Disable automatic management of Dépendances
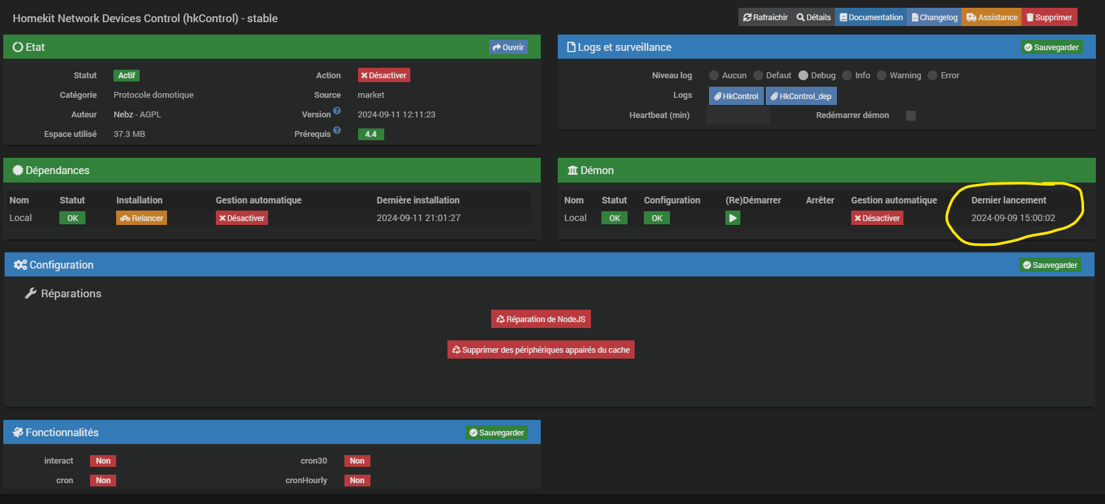This screenshot has width=1105, height=504. pyautogui.click(x=242, y=218)
